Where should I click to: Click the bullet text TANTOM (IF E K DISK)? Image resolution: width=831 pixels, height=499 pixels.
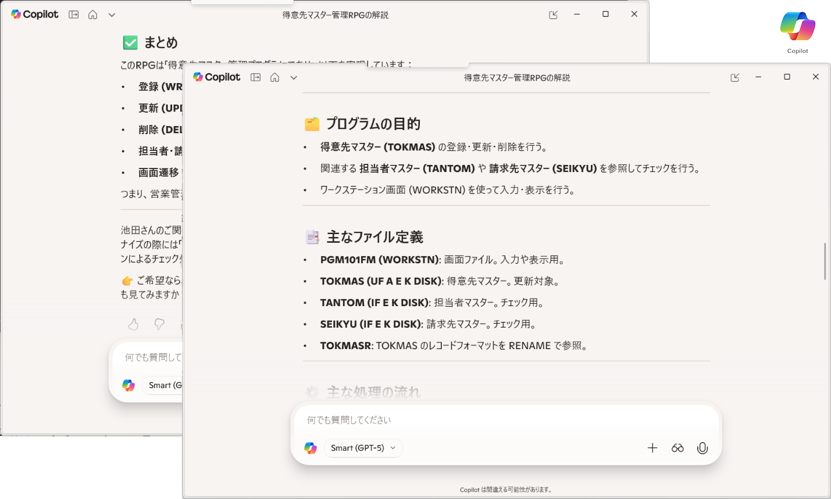click(x=374, y=303)
